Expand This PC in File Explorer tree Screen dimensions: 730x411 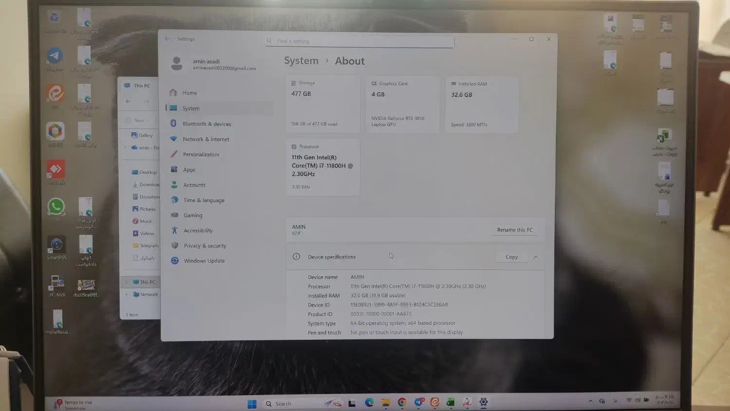click(x=126, y=282)
